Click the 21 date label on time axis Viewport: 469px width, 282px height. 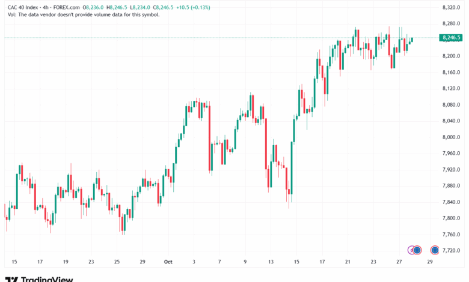click(348, 262)
